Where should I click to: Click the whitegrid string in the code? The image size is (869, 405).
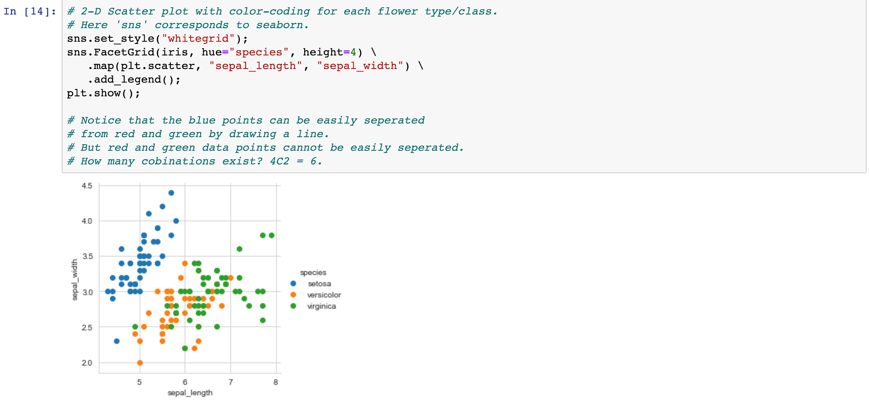coord(198,38)
